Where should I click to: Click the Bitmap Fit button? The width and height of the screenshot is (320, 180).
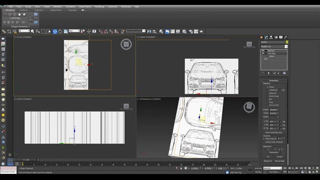268,161
